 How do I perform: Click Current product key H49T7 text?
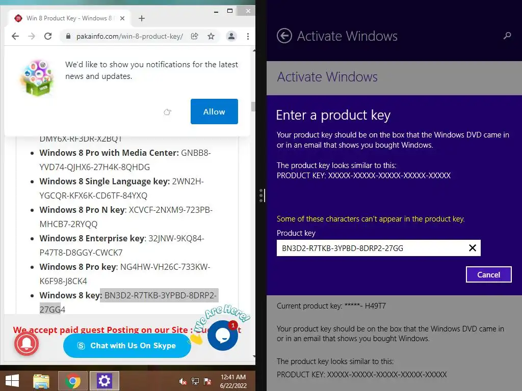[331, 306]
